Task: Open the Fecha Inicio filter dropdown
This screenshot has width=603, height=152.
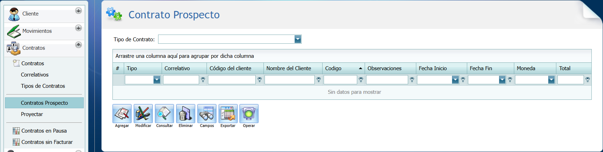Action: [x=455, y=80]
